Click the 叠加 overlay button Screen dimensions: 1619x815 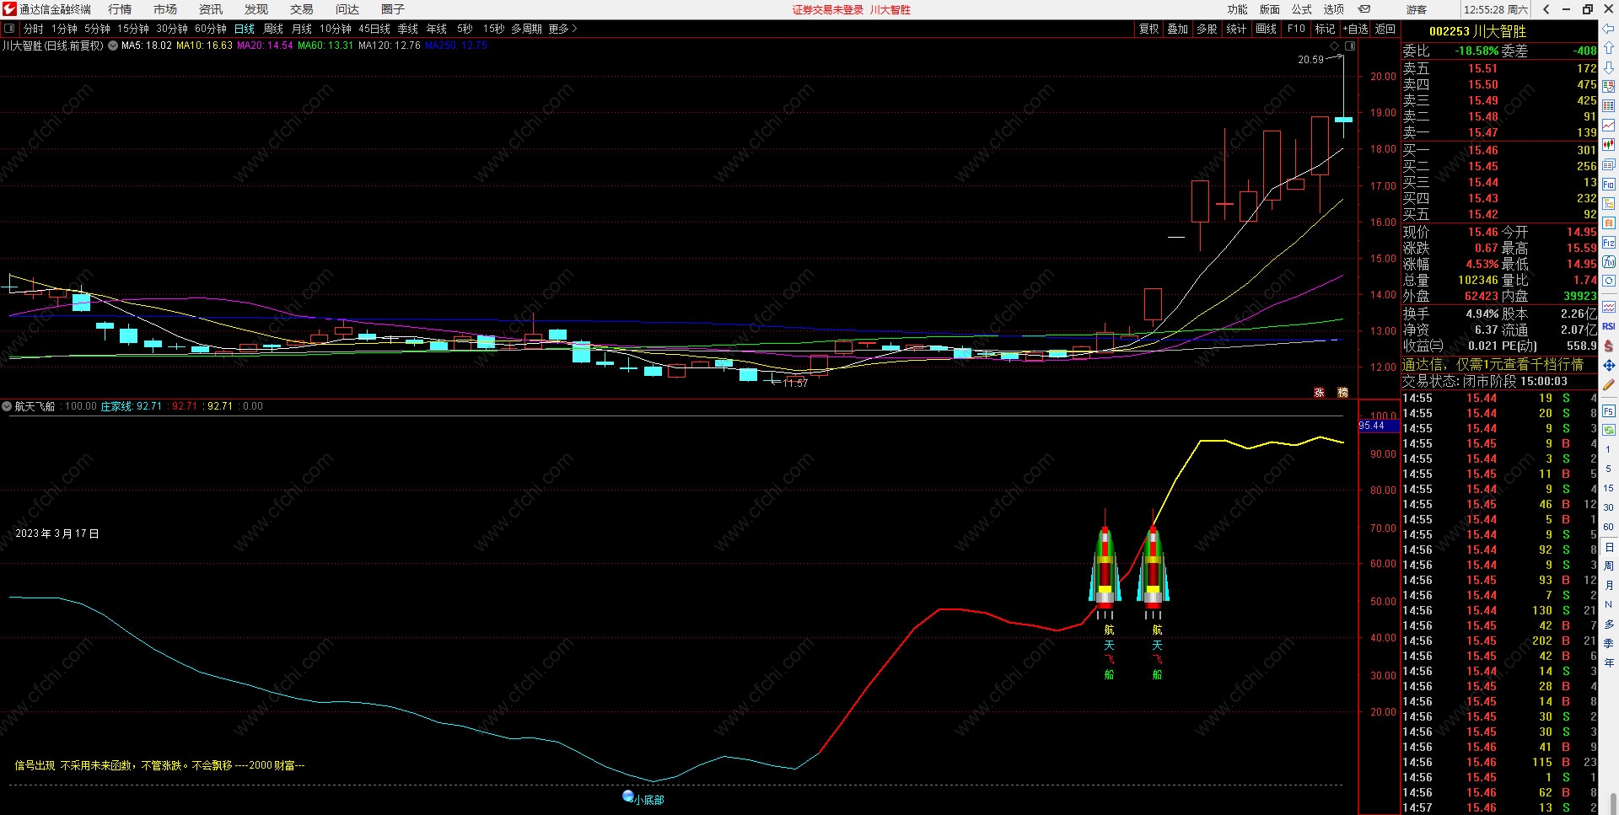pyautogui.click(x=1177, y=29)
